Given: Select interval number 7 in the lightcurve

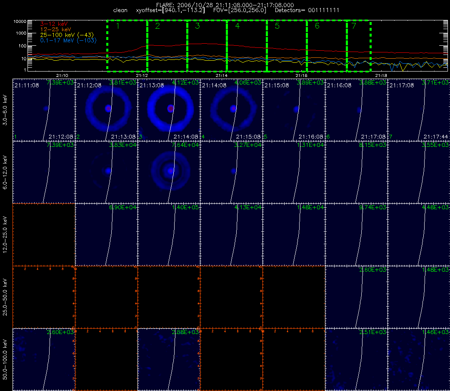Looking at the screenshot, I should (354, 26).
